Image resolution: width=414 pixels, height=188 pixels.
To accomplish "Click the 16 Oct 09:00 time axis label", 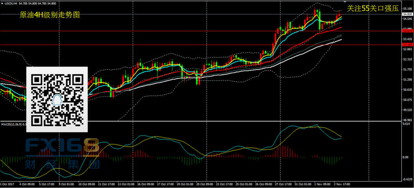I will point(145,184).
